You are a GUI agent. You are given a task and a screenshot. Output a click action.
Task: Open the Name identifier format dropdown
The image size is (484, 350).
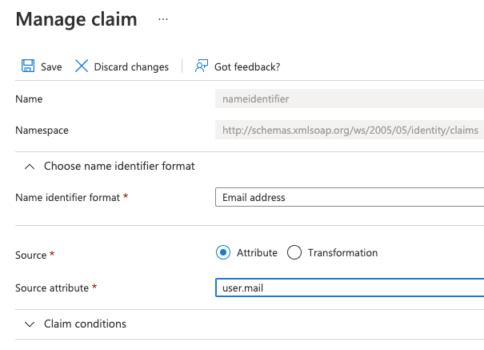tap(350, 197)
